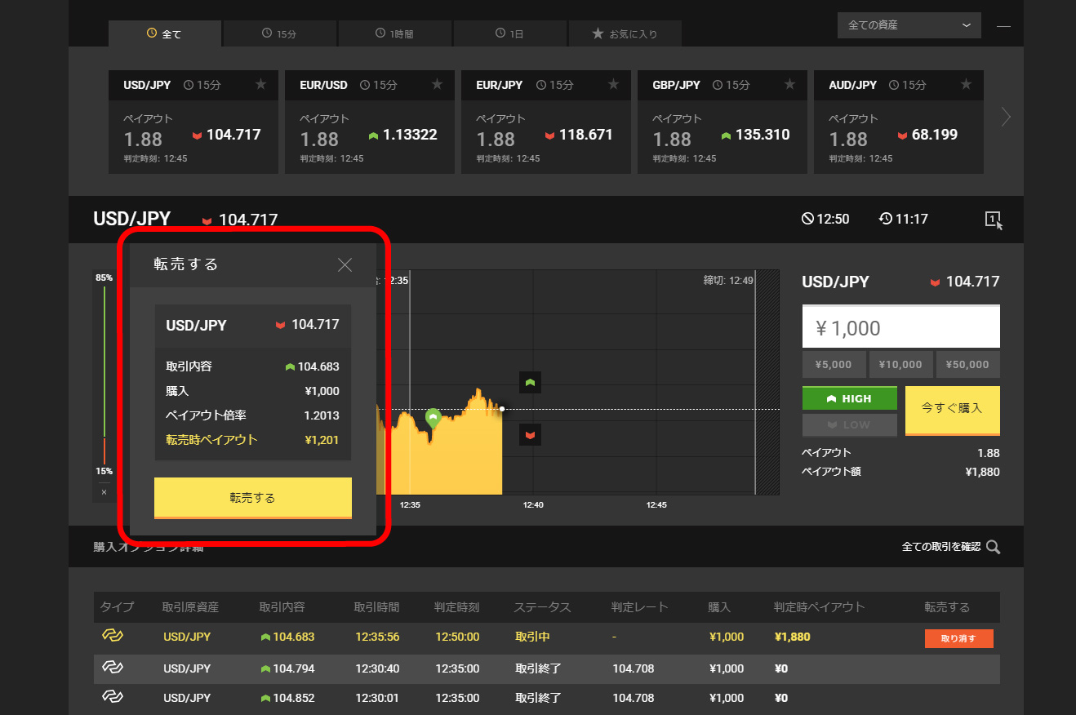
Task: Select the LOW option
Action: click(x=850, y=425)
